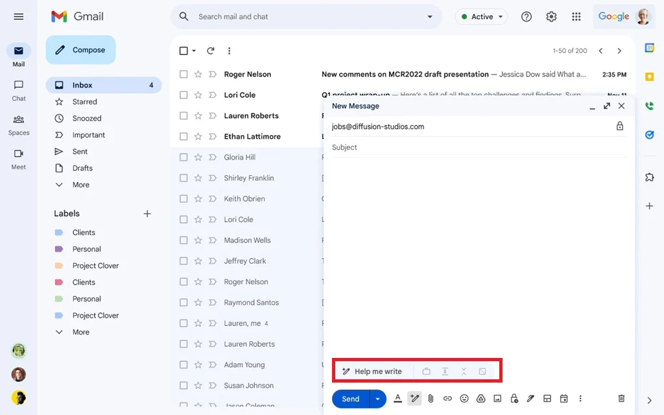Insert files from Google Drive
This screenshot has height=415, width=664.
pyautogui.click(x=480, y=398)
